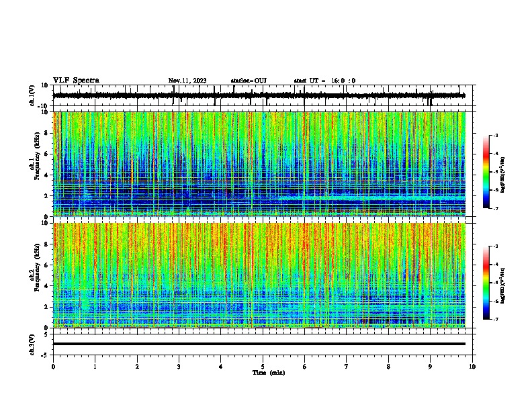The width and height of the screenshot is (532, 411).
Task: Click the "start UT = 16:0 :0" text
Action: coord(324,81)
